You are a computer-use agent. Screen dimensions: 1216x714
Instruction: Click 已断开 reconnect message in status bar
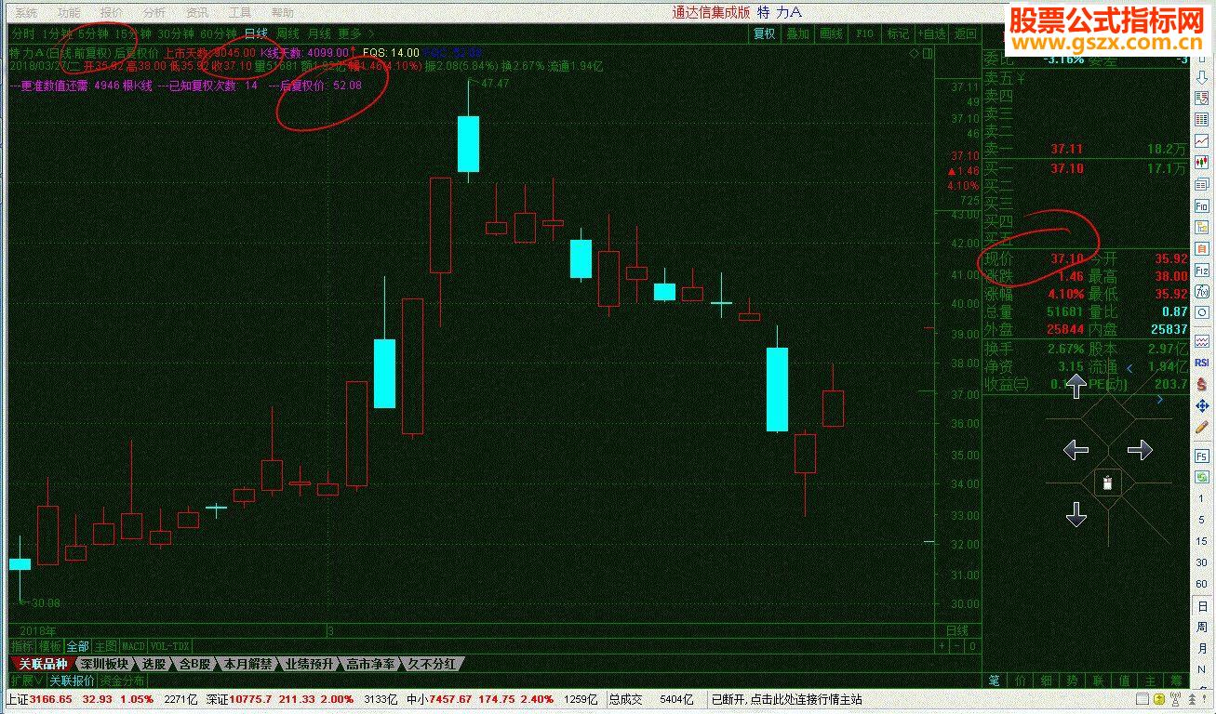click(x=786, y=699)
